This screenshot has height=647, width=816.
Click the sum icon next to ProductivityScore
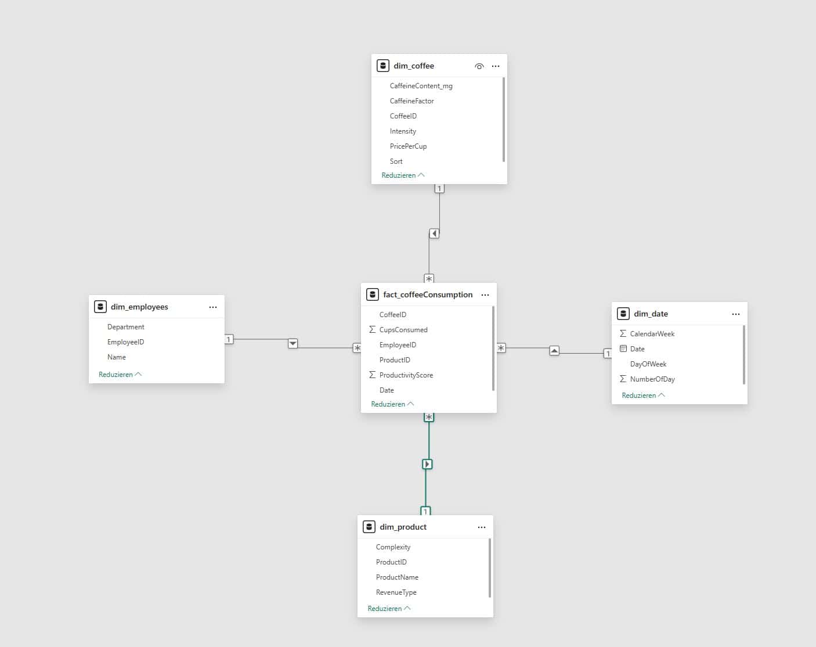(x=373, y=375)
